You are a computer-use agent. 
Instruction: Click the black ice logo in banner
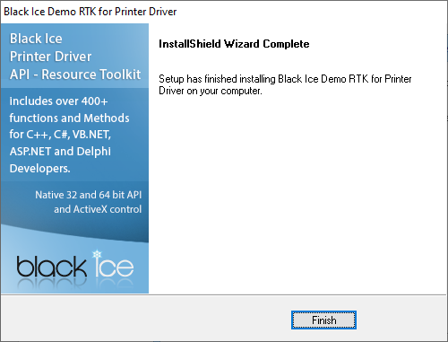tap(75, 266)
